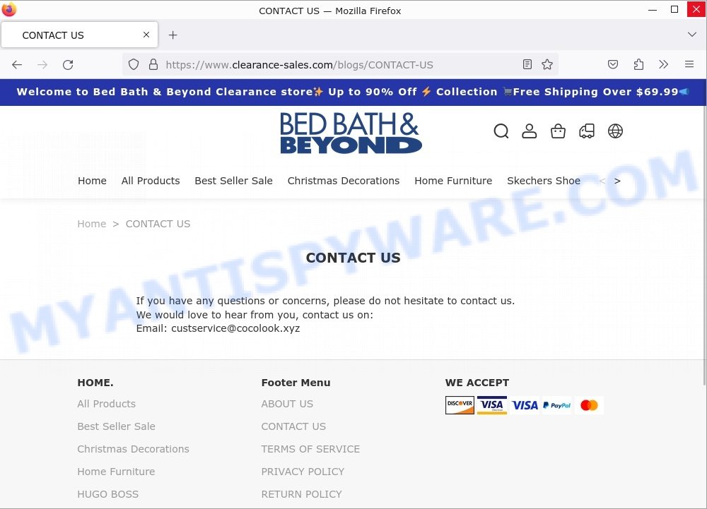Click the custservice@cocolook.xyz email text
The width and height of the screenshot is (707, 509).
click(x=235, y=328)
